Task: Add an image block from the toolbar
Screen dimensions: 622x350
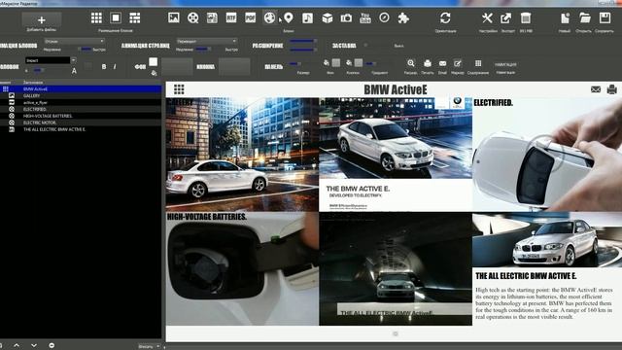Action: coord(174,17)
